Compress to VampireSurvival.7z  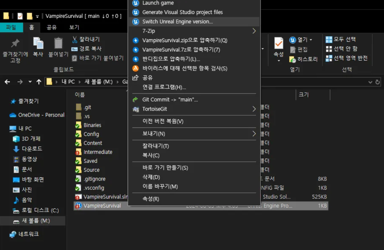click(x=194, y=50)
